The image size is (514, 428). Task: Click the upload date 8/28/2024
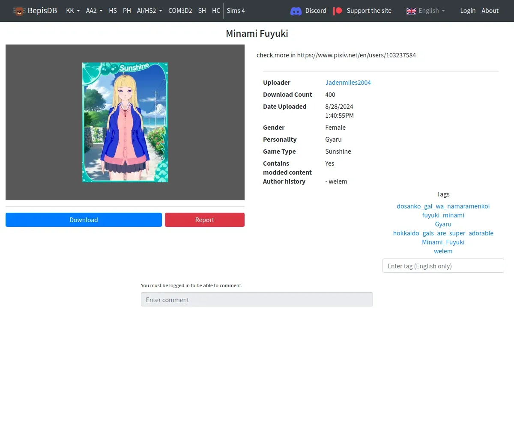click(339, 107)
